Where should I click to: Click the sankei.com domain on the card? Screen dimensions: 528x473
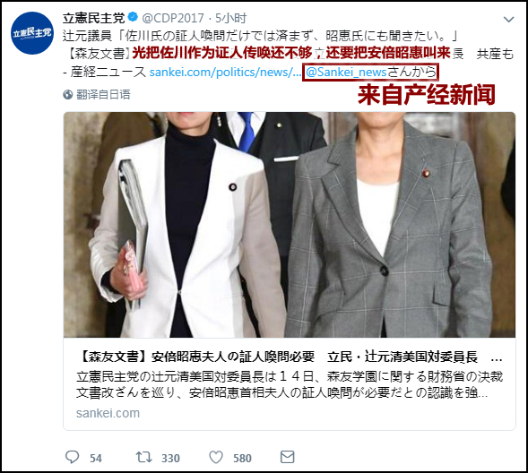coord(108,413)
